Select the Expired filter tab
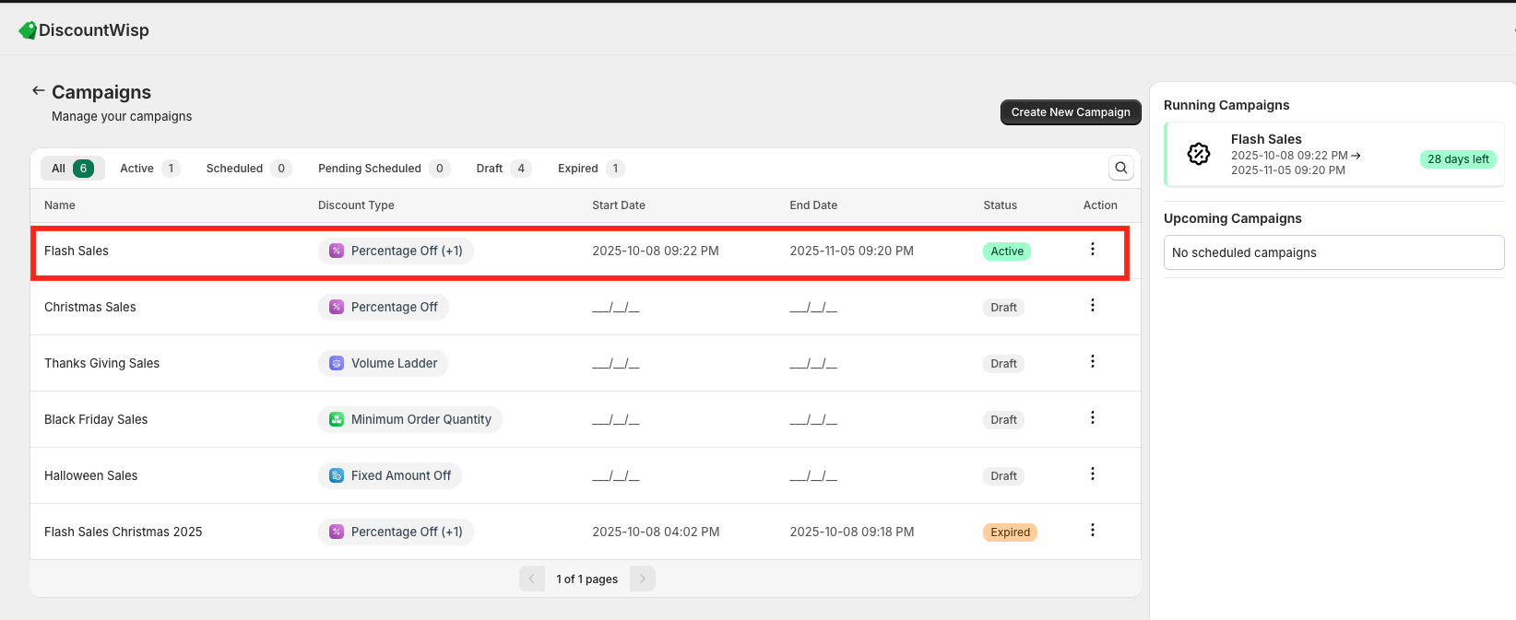 (590, 169)
